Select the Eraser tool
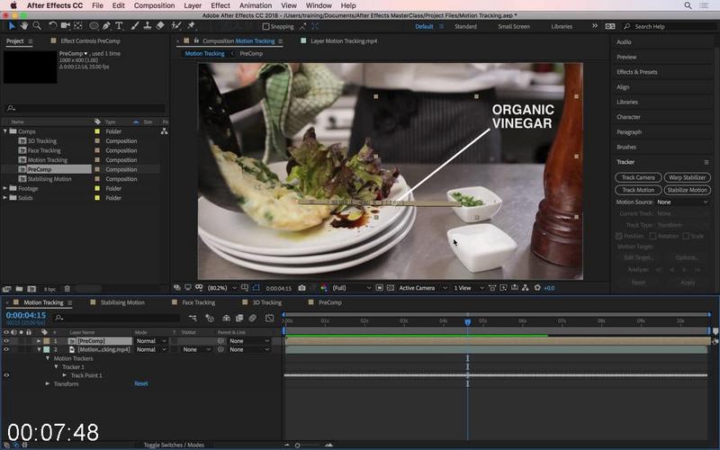720x450 pixels. point(160,26)
